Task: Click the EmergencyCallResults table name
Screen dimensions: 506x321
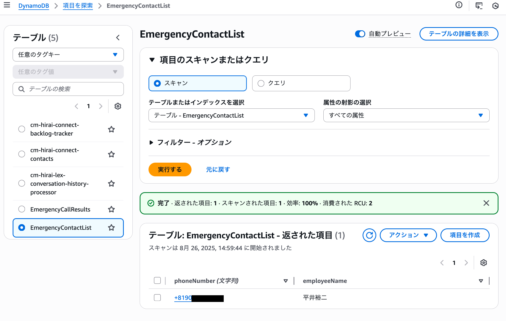Action: (x=60, y=209)
